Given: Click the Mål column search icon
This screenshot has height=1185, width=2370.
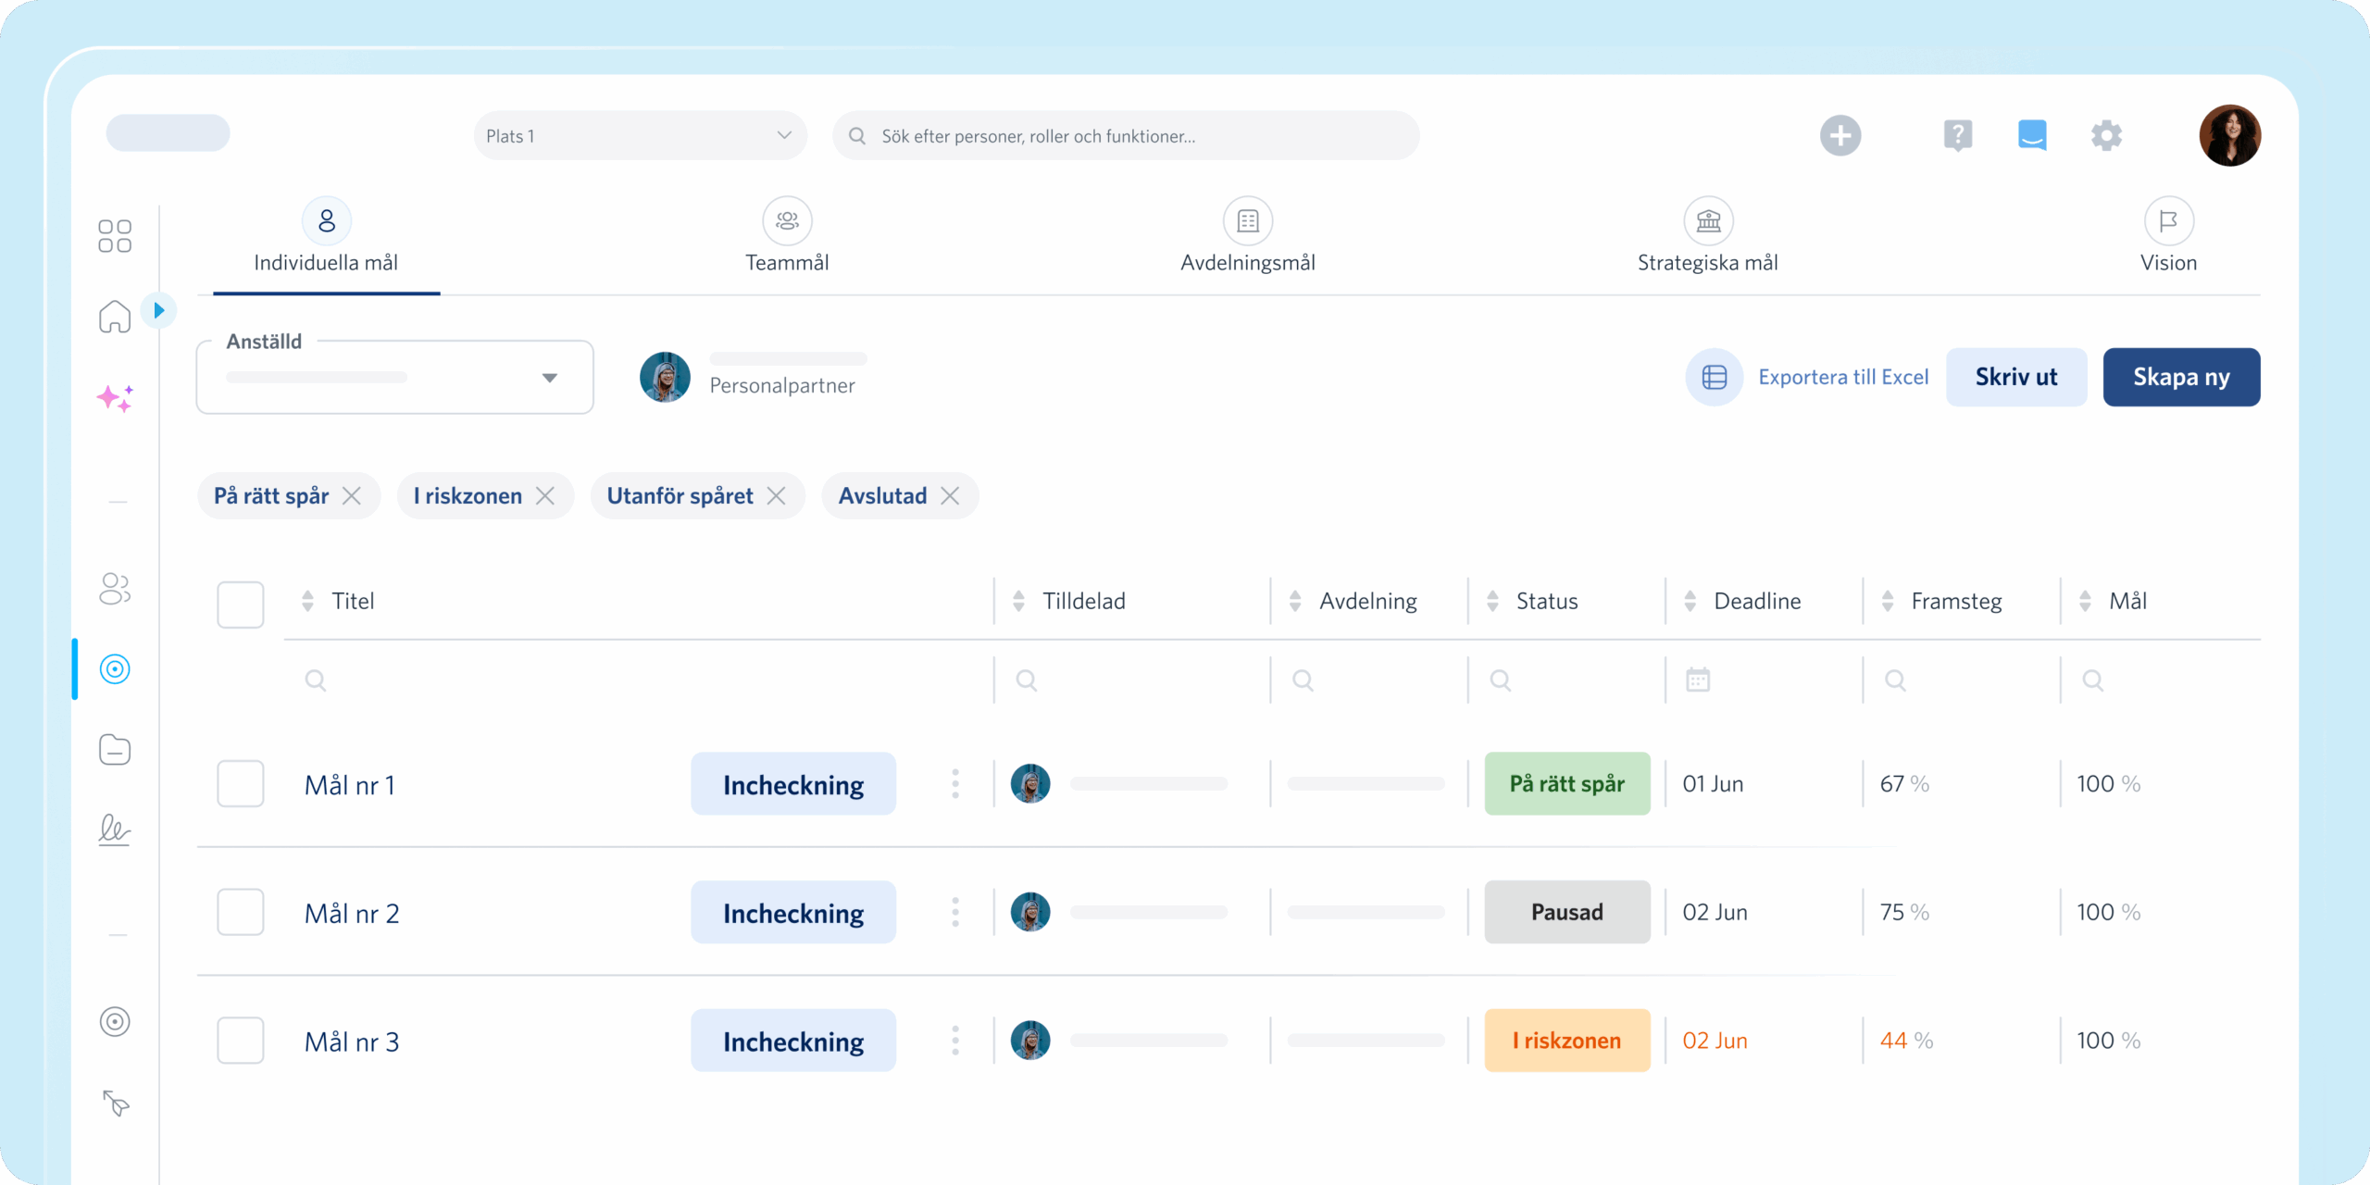Looking at the screenshot, I should [x=2093, y=680].
